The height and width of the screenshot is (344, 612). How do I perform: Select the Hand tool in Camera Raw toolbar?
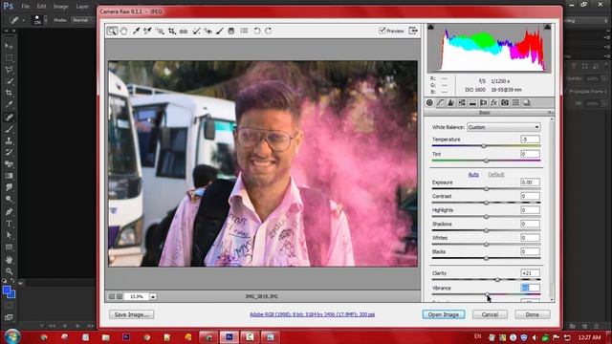coord(123,31)
